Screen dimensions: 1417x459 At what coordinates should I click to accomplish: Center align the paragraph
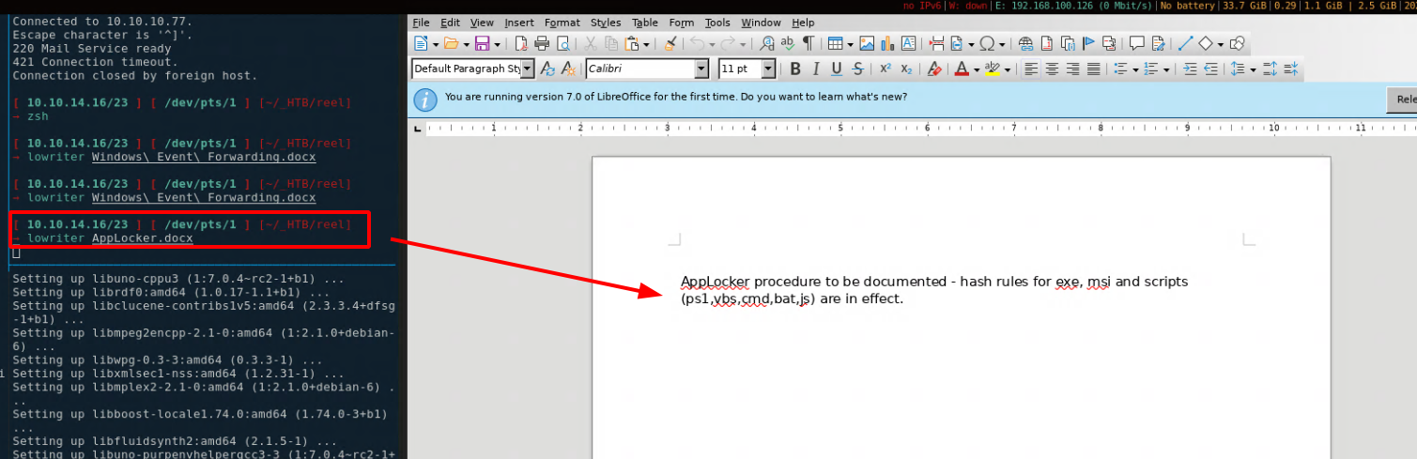(x=1052, y=69)
